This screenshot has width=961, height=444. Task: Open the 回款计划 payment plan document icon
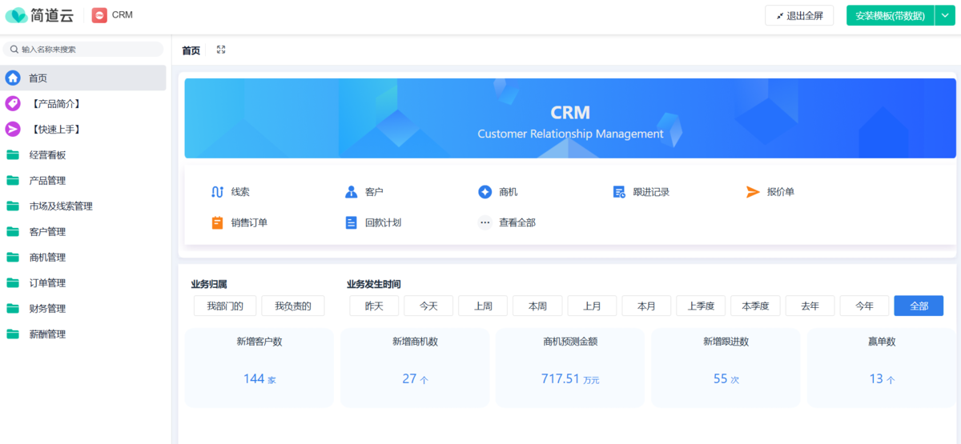click(351, 222)
